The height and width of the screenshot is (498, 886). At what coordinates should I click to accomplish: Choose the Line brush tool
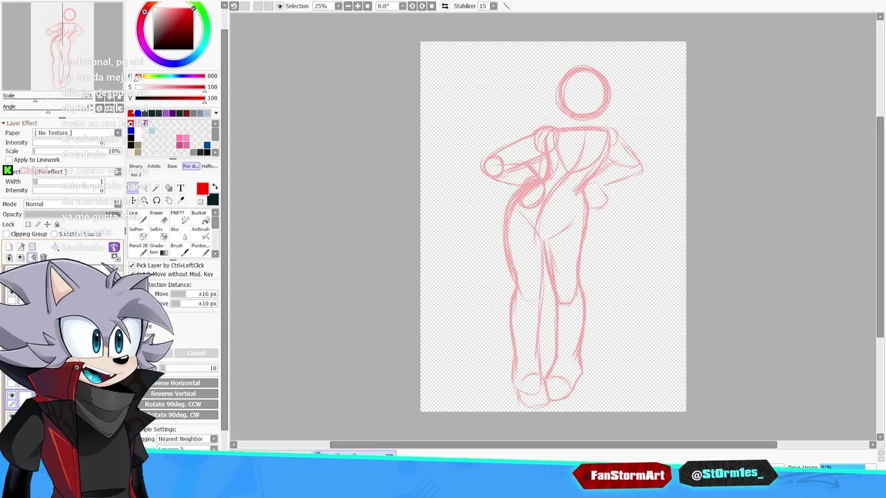pyautogui.click(x=137, y=217)
